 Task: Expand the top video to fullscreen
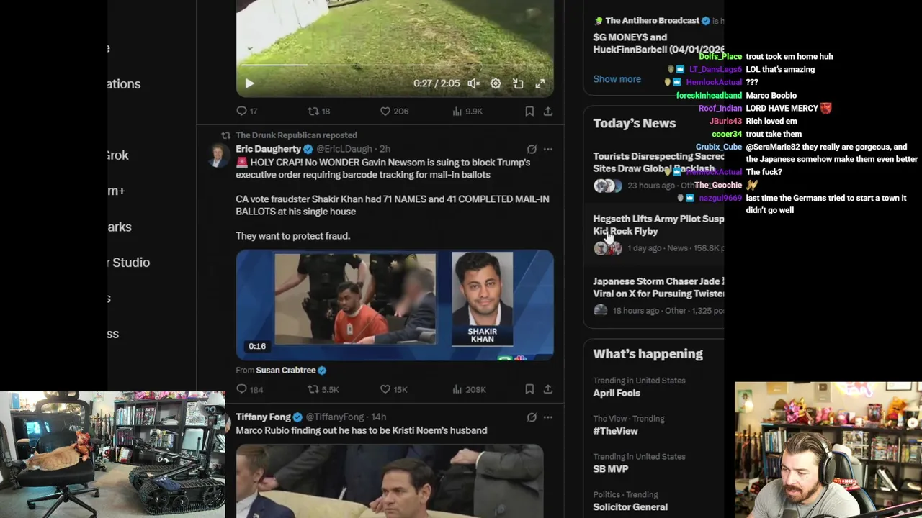pyautogui.click(x=540, y=83)
